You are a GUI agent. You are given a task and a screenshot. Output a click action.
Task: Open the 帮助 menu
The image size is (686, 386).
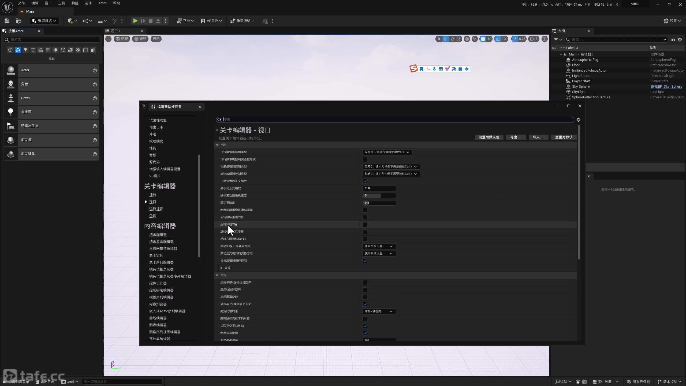point(116,3)
